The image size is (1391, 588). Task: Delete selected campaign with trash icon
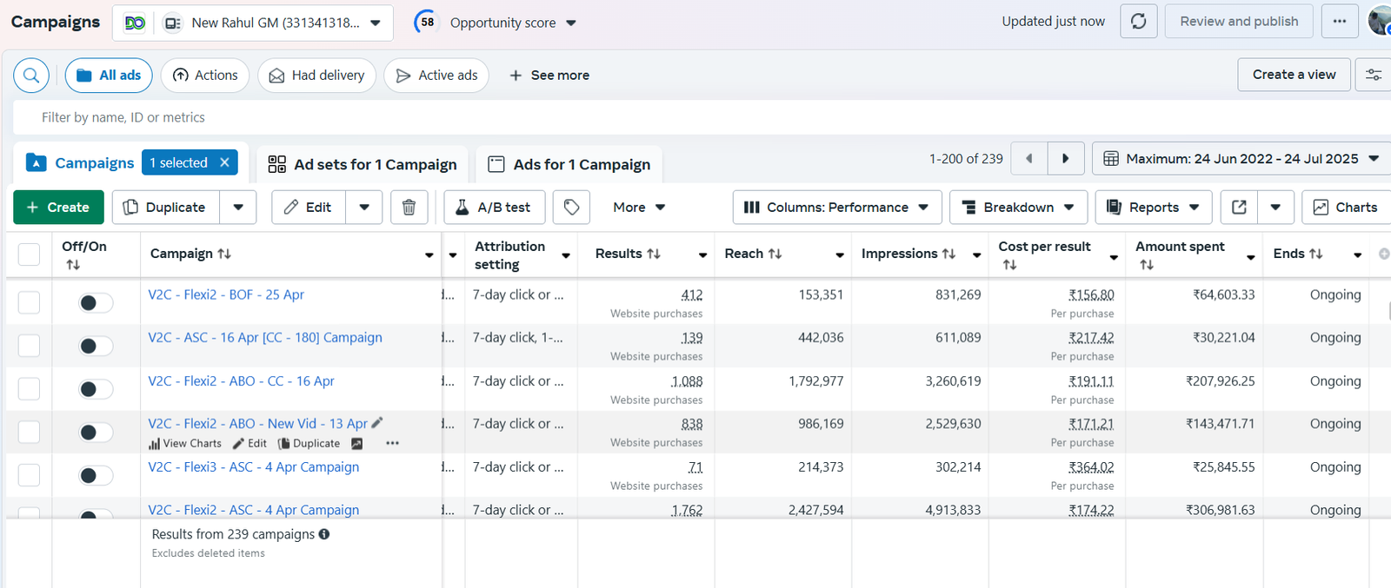tap(409, 208)
